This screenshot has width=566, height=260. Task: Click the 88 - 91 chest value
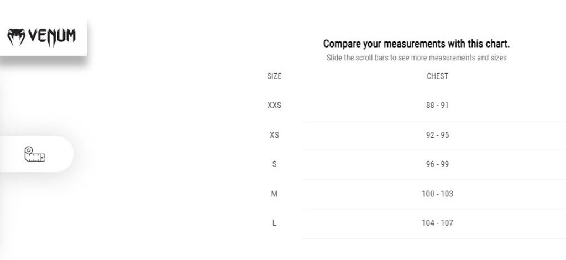click(437, 106)
